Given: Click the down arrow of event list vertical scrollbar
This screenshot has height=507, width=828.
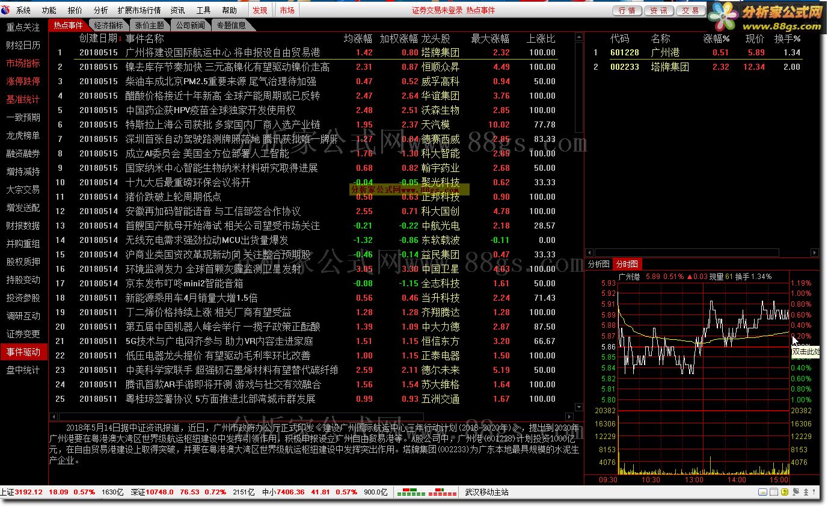Looking at the screenshot, I should click(579, 407).
